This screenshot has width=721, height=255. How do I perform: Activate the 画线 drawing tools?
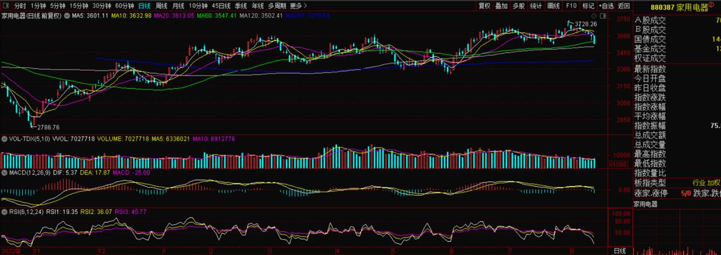554,5
